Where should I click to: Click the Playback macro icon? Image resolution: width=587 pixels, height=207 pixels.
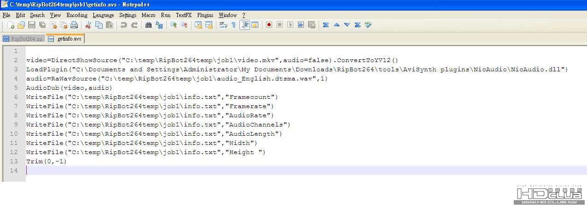290,25
